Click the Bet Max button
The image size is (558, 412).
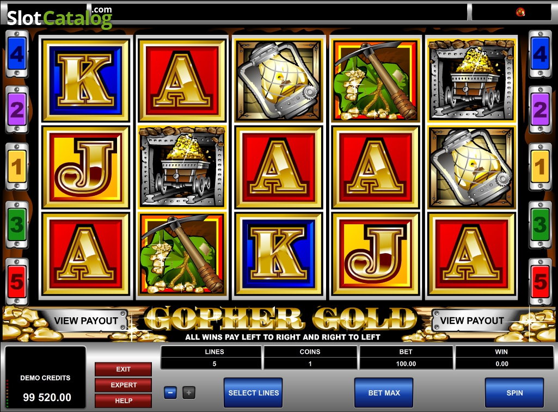[x=384, y=393]
